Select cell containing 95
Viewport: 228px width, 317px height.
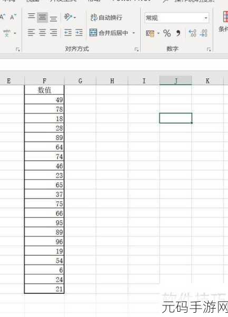[x=44, y=222]
